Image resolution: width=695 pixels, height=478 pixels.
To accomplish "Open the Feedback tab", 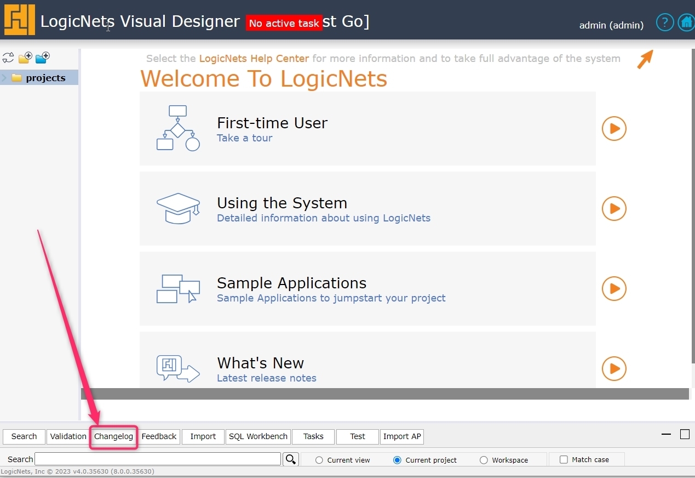I will pyautogui.click(x=159, y=436).
